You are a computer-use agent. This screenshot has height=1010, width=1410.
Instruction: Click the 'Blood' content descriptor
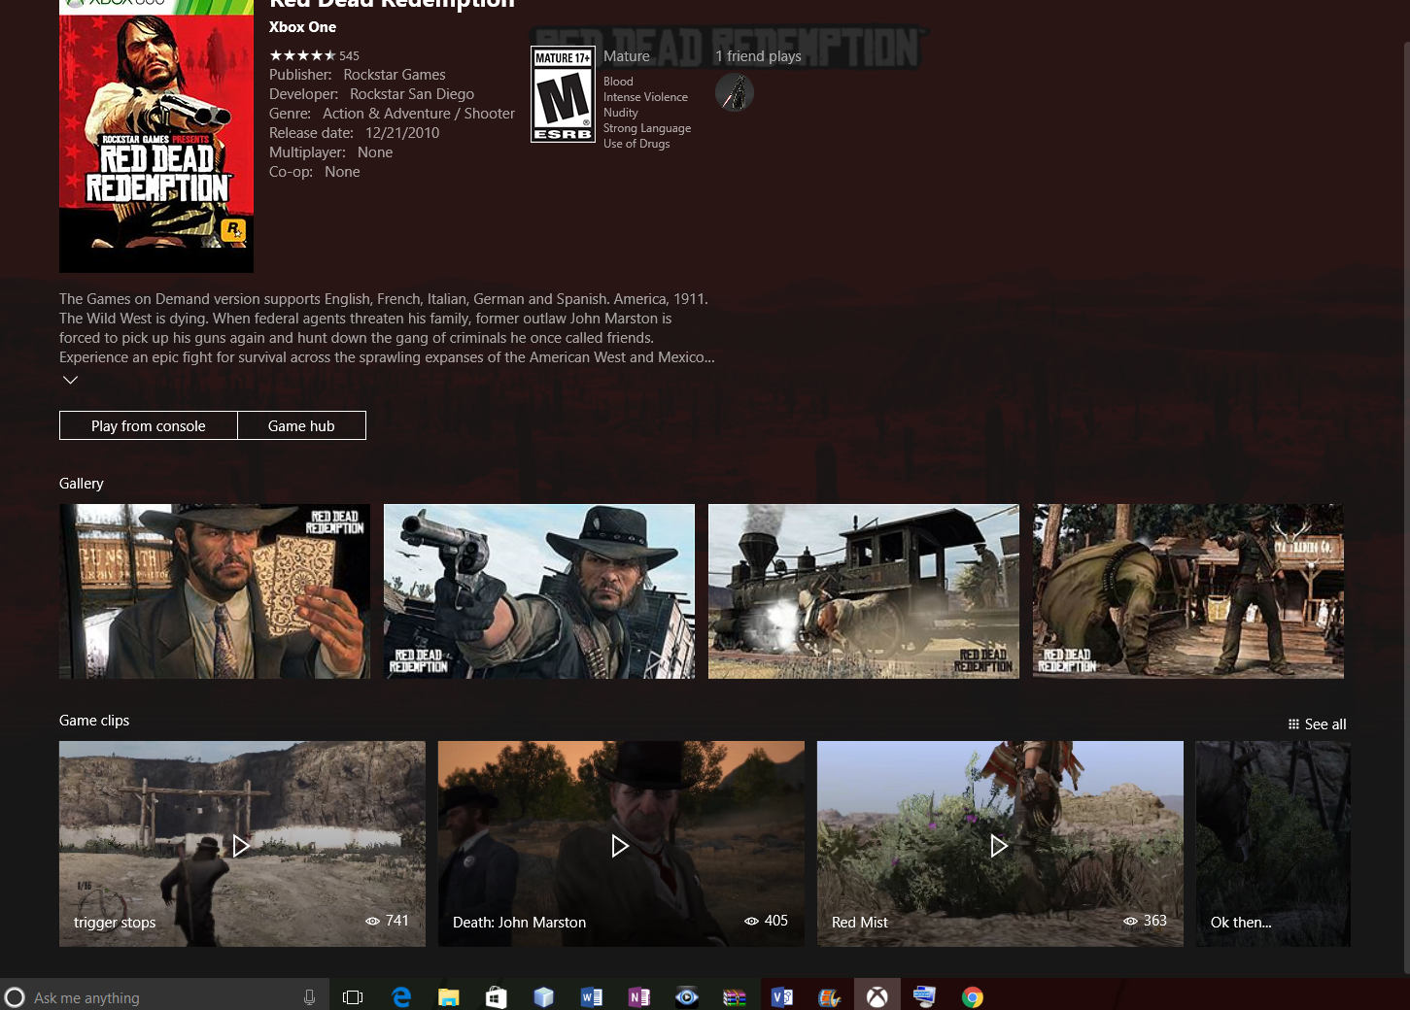(x=618, y=82)
